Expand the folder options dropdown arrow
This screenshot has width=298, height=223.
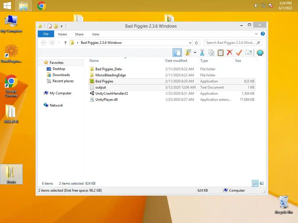[x=195, y=53]
